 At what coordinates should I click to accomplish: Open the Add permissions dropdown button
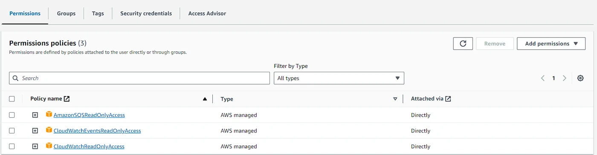tap(551, 43)
